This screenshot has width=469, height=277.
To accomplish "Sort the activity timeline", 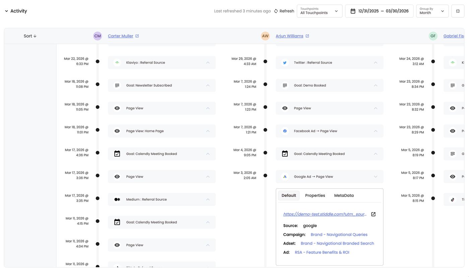I will pyautogui.click(x=30, y=36).
